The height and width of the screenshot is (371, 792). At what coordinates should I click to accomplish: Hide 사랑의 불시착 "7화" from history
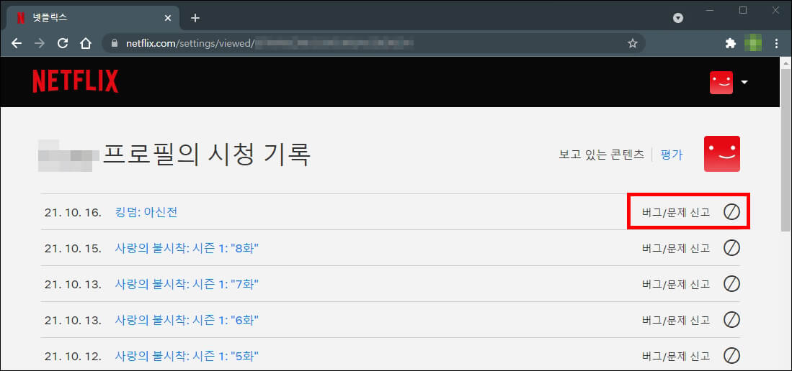(x=731, y=284)
